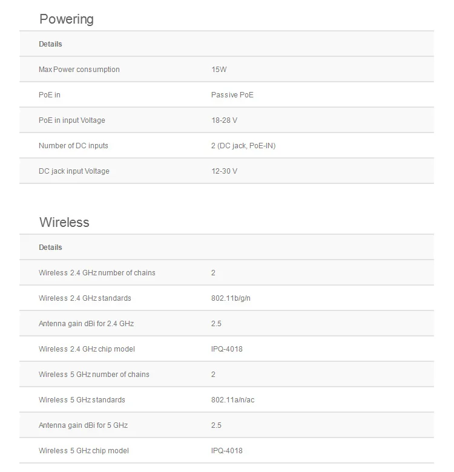Viewport: 454px width, 472px height.
Task: Select IPQ-4018 in the 2.4 GHz chip row
Action: pyautogui.click(x=227, y=349)
